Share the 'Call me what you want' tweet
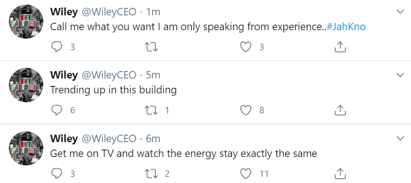The image size is (411, 183). 340,47
